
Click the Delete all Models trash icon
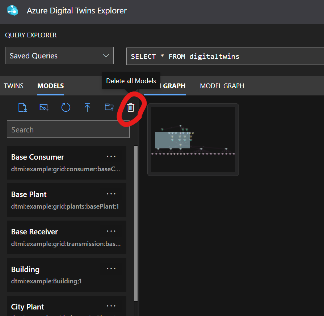[x=131, y=107]
